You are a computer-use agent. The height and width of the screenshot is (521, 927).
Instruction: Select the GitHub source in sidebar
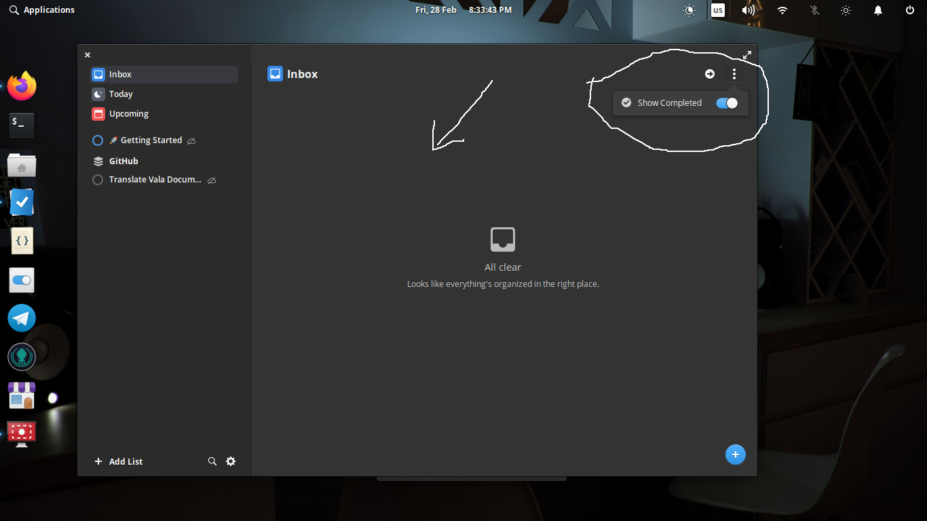tap(124, 161)
